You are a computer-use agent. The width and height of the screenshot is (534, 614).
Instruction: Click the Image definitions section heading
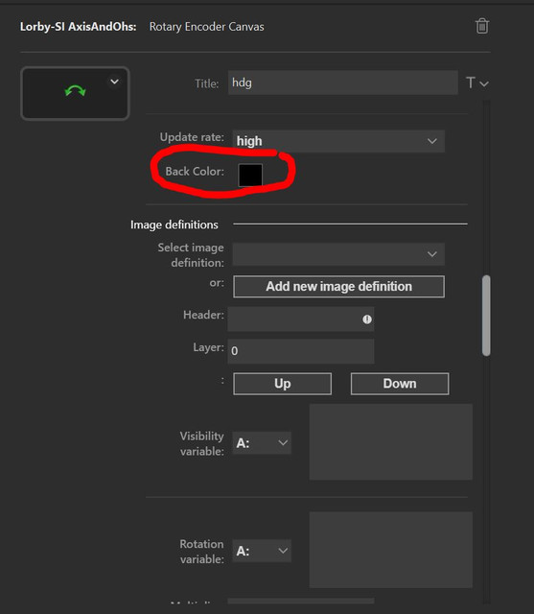tap(174, 224)
